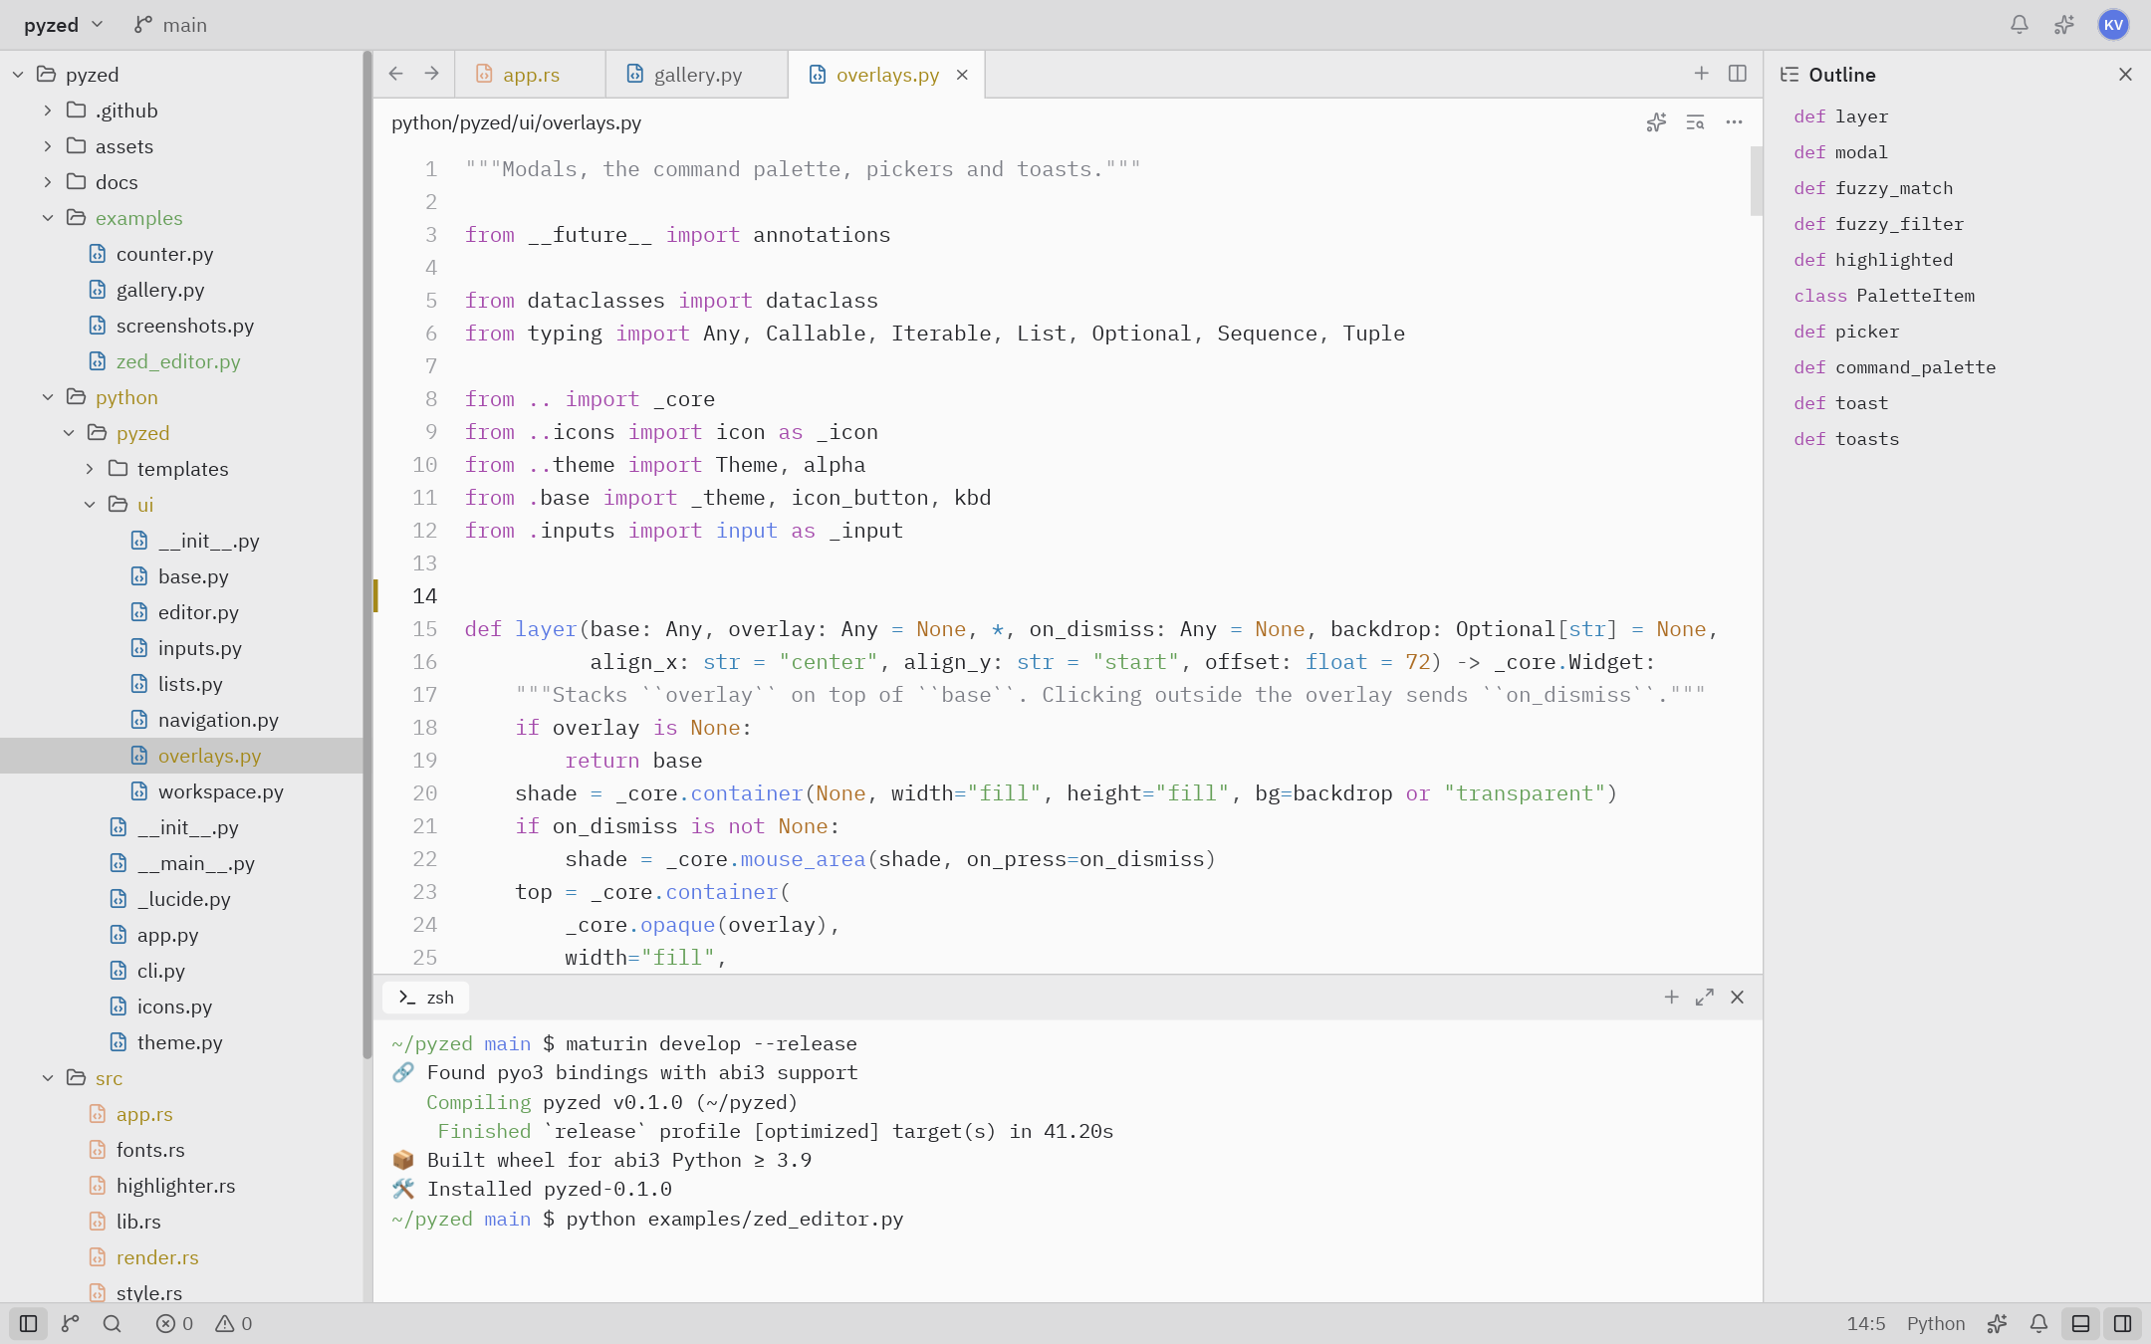
Task: Click the editor vertical scrollbar thumb
Action: [1756, 180]
